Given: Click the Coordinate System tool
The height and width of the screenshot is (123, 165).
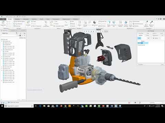Looking at the screenshot, I should pyautogui.click(x=59, y=26).
